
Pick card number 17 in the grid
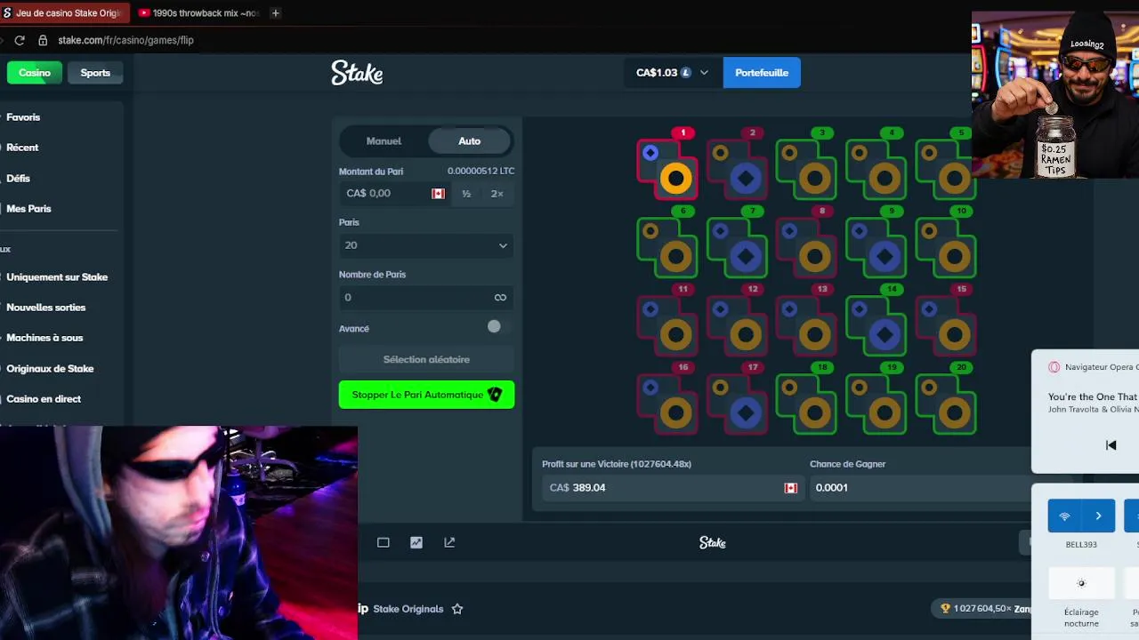(x=737, y=404)
